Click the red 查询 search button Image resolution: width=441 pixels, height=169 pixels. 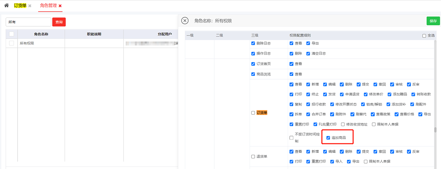59,22
